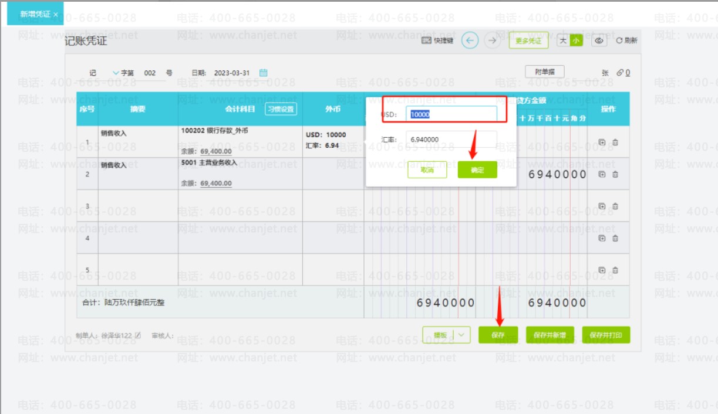
Task: Click the 更多凭证 button
Action: click(x=528, y=40)
